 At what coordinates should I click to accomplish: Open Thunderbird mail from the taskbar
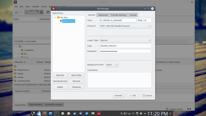(81, 113)
